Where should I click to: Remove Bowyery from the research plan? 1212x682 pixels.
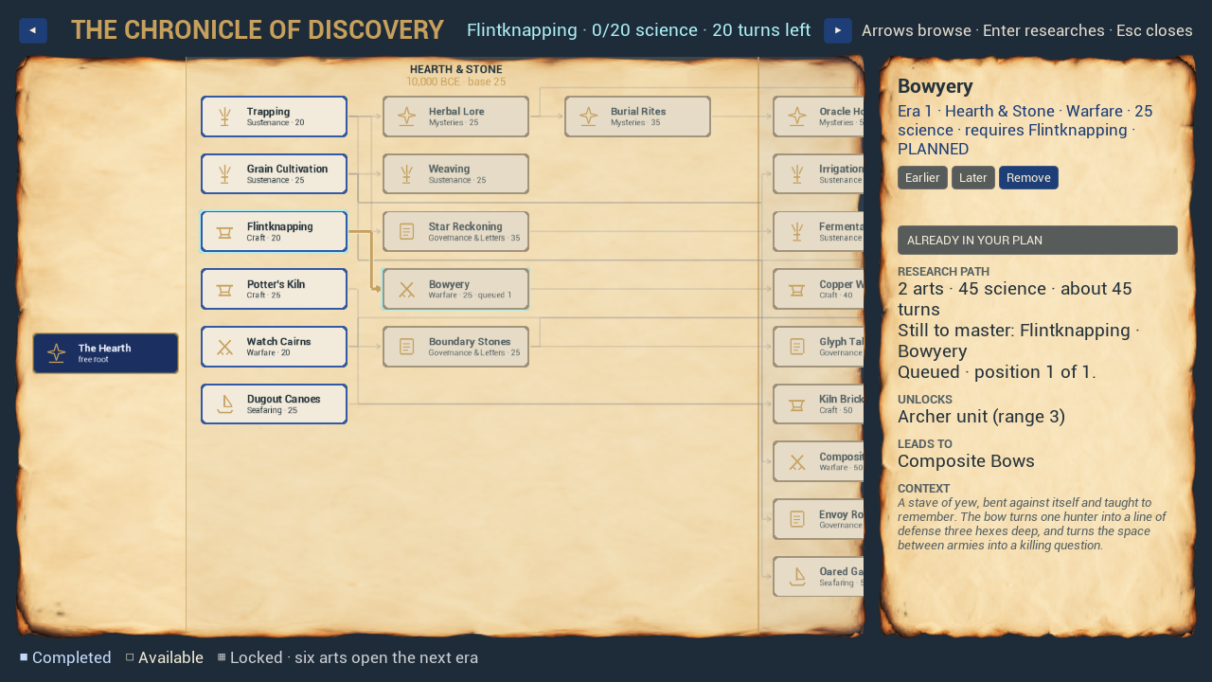click(x=1028, y=178)
